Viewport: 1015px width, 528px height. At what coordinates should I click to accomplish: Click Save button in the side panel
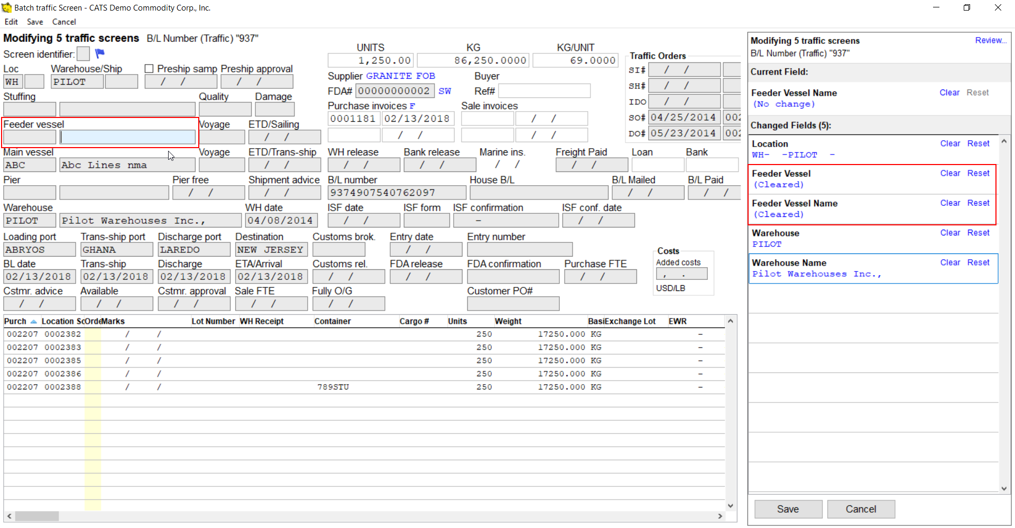point(788,509)
